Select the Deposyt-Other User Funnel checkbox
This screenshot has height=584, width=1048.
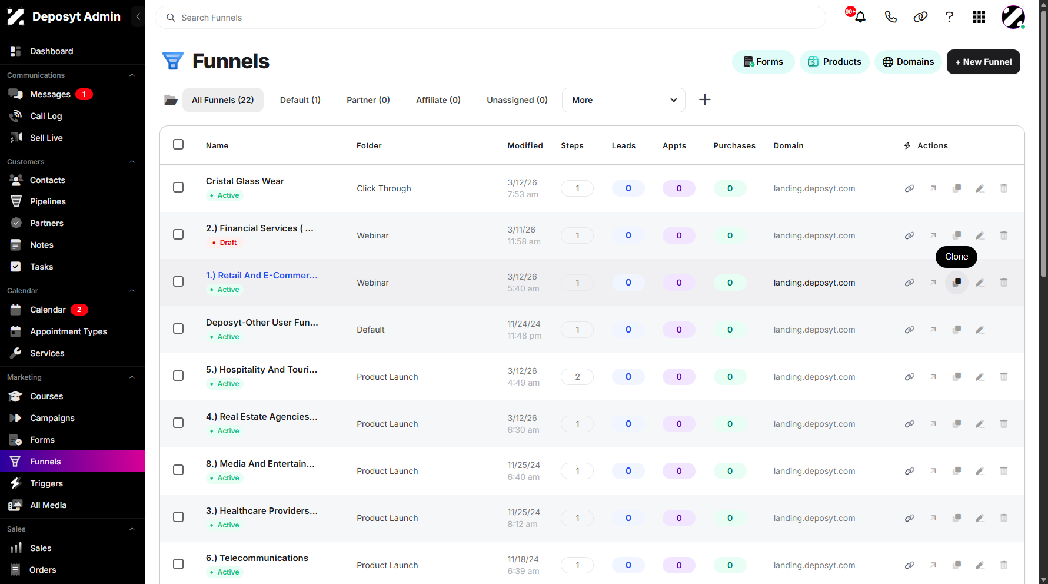(178, 328)
